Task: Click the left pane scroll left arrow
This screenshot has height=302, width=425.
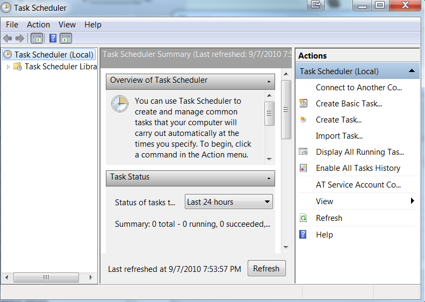Action: 6,277
